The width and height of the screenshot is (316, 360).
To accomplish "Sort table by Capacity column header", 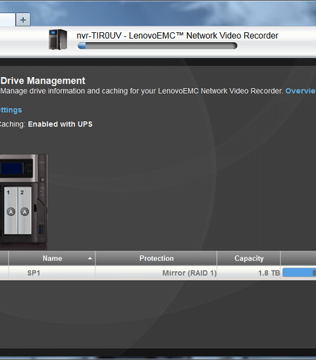I will pyautogui.click(x=249, y=258).
